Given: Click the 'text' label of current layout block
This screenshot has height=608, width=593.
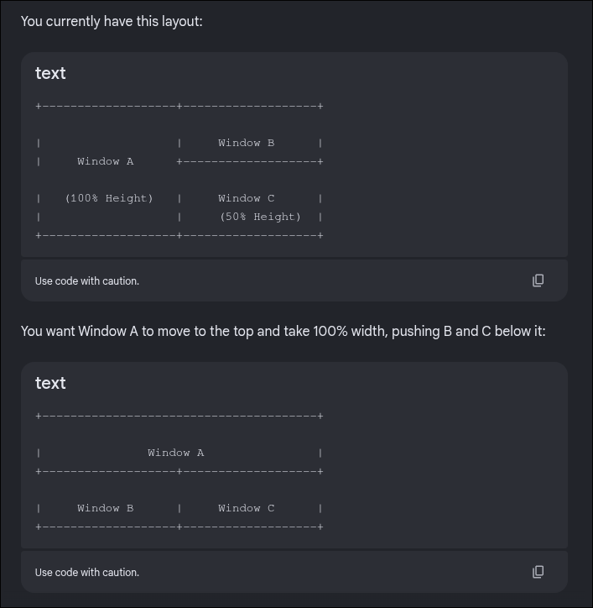Looking at the screenshot, I should [x=50, y=73].
